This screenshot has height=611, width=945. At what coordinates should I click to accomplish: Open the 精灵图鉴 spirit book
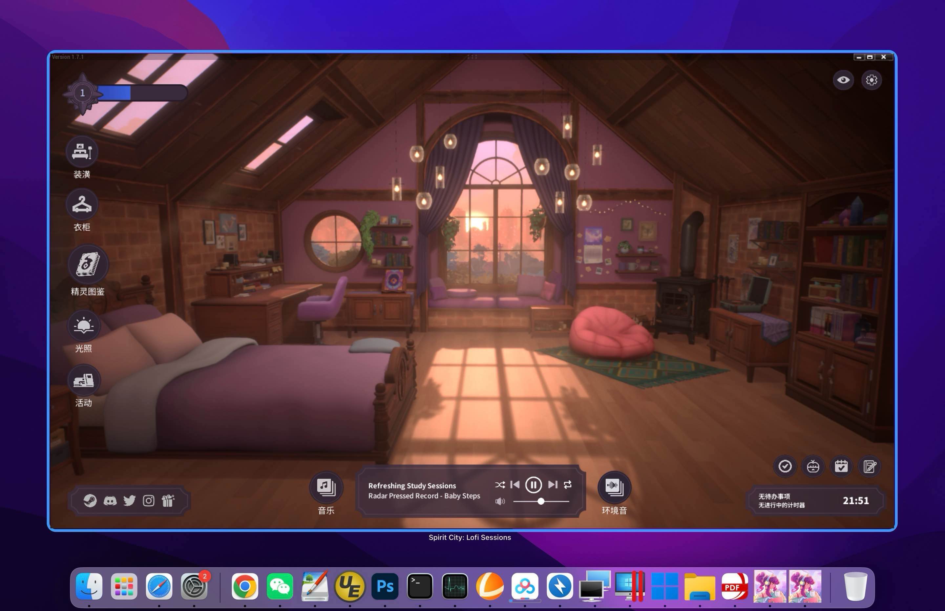point(88,264)
